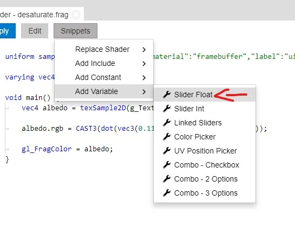Viewport: 295px width, 234px height.
Task: Click the wrench icon beside Slider Float
Action: coord(167,95)
